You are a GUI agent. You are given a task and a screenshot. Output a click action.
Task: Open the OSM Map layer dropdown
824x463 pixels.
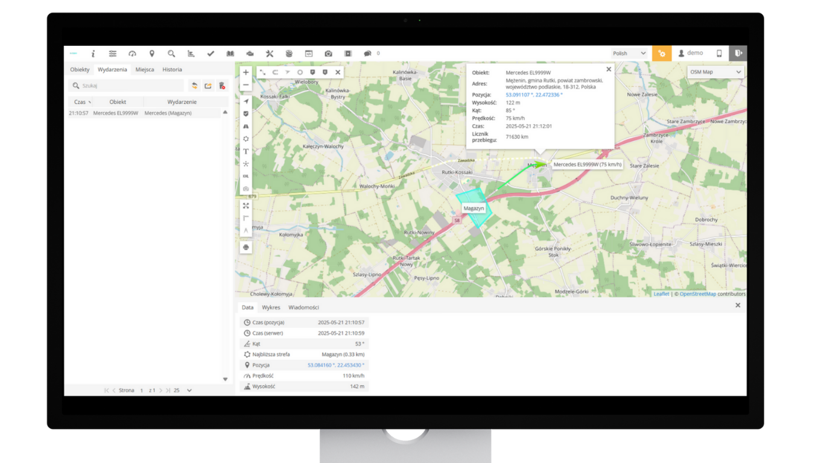tap(715, 72)
